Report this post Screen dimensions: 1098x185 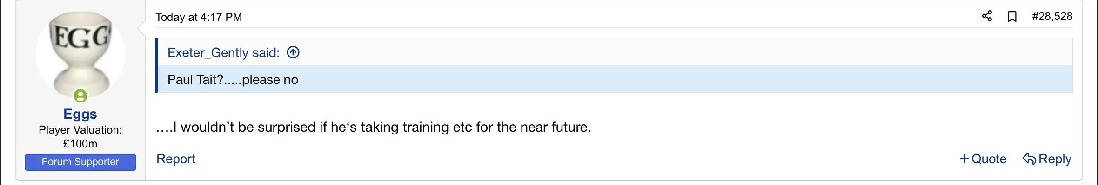[176, 159]
